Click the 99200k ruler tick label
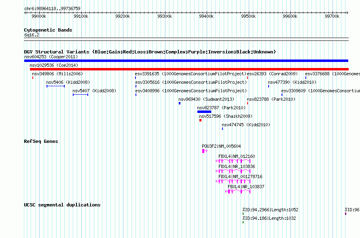 click(123, 16)
